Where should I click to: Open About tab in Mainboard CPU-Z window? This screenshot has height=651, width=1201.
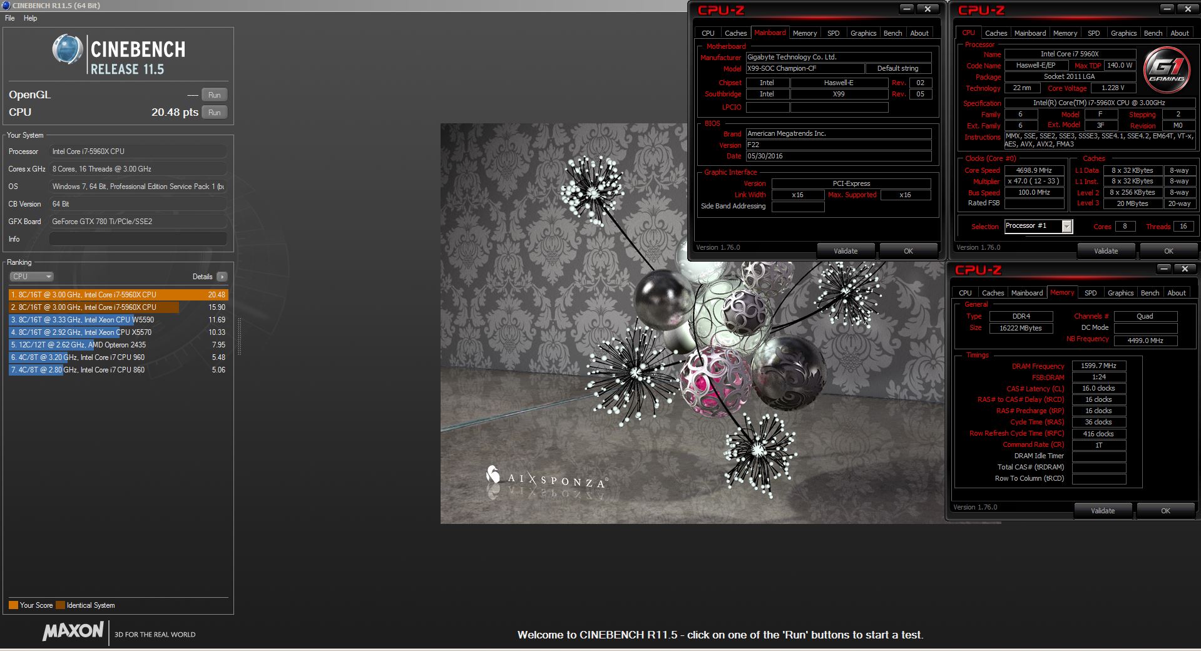click(x=919, y=33)
